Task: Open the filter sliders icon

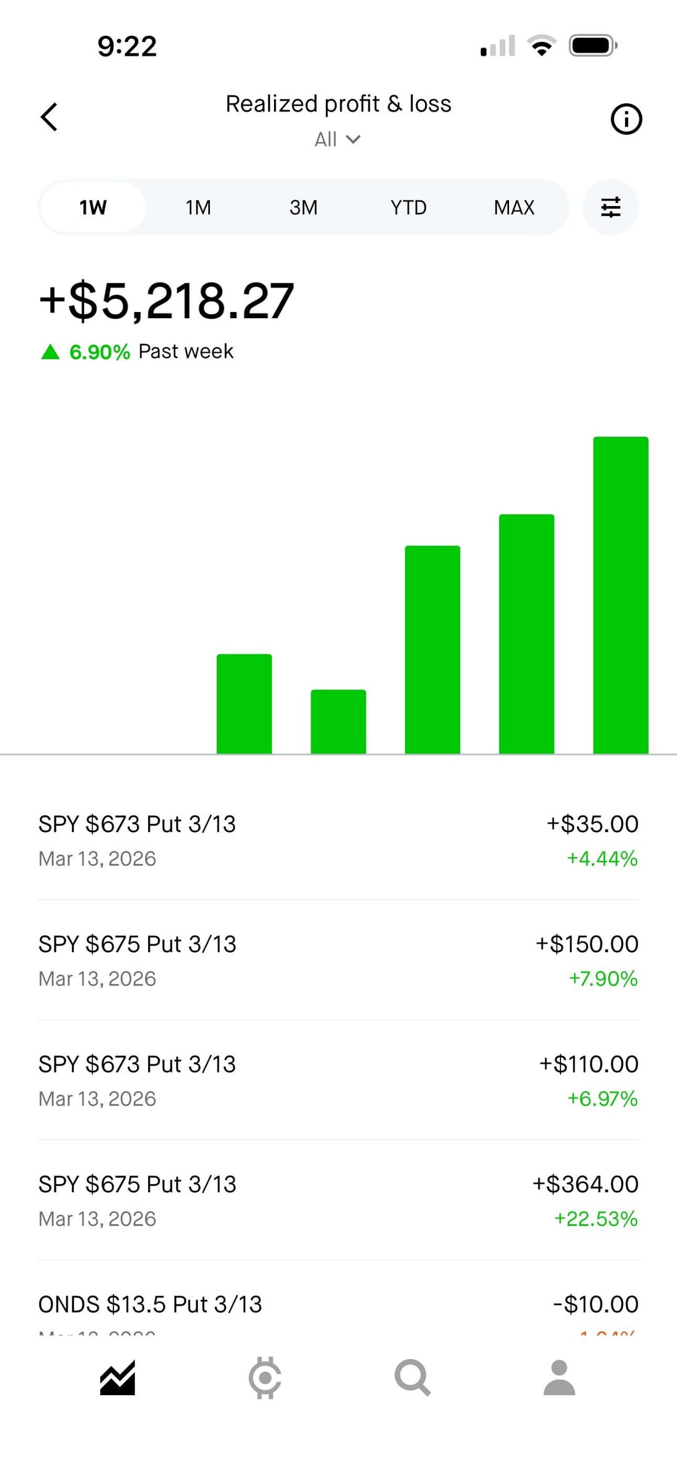Action: click(611, 207)
